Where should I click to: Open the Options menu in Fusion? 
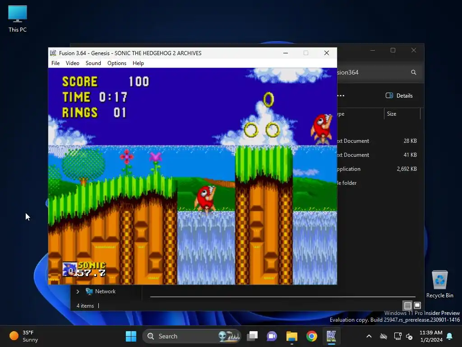[x=117, y=63]
